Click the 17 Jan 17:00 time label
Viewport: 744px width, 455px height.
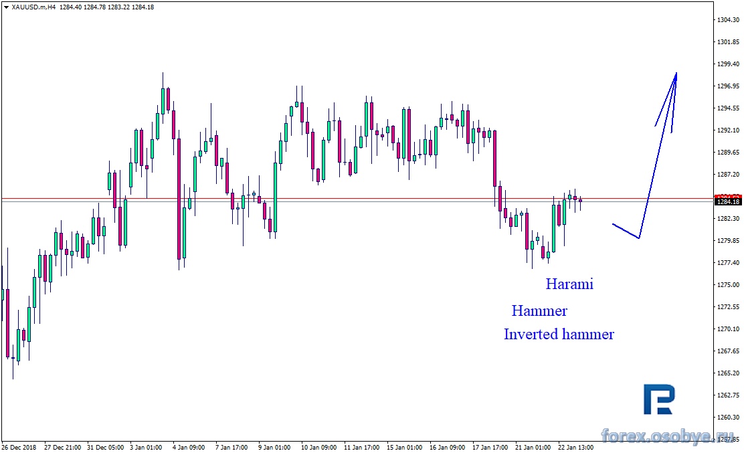(490, 448)
